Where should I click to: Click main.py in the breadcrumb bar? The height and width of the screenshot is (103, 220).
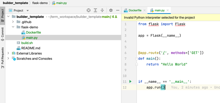tap(62, 3)
